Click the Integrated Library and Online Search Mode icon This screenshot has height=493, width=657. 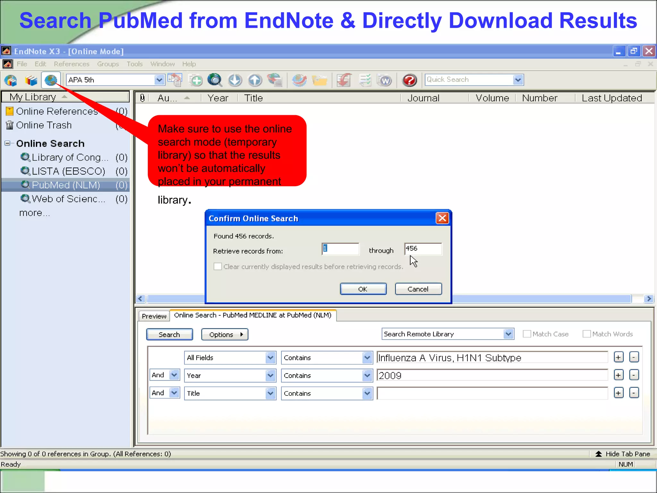click(x=11, y=80)
